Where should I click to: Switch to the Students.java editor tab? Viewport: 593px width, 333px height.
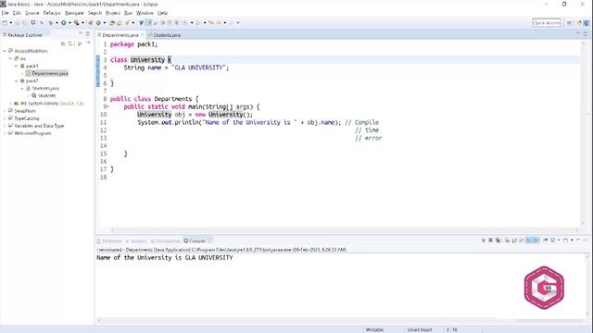(164, 35)
